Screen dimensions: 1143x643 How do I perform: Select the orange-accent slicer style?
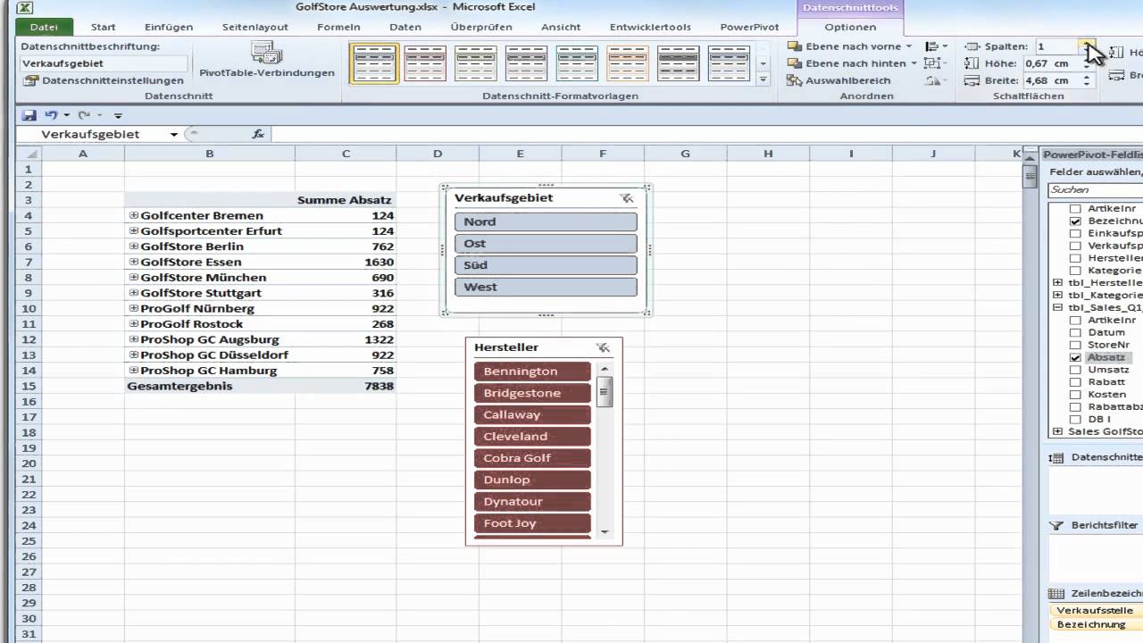pos(628,63)
